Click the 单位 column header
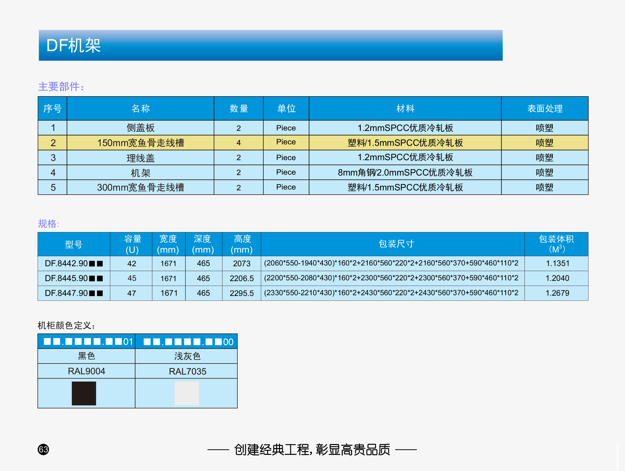This screenshot has height=471, width=625. tap(286, 109)
